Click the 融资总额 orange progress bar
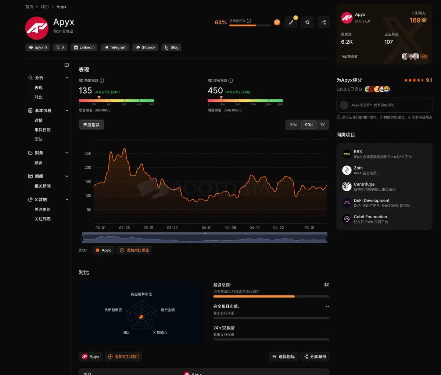This screenshot has height=375, width=441. 254,296
